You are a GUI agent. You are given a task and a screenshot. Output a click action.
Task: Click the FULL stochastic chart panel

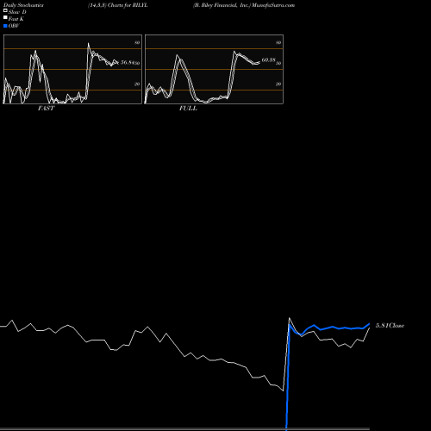(x=214, y=69)
